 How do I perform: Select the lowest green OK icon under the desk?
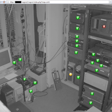pos(31,91)
